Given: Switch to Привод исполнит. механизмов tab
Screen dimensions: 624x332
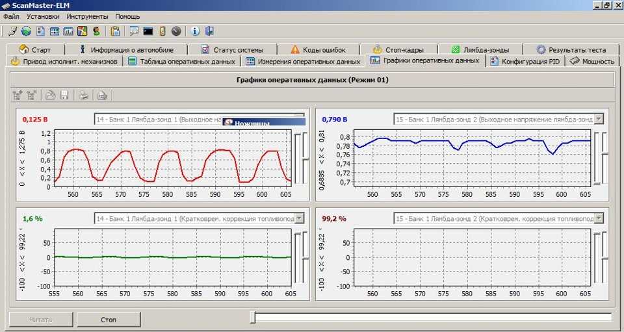Looking at the screenshot, I should pos(64,61).
